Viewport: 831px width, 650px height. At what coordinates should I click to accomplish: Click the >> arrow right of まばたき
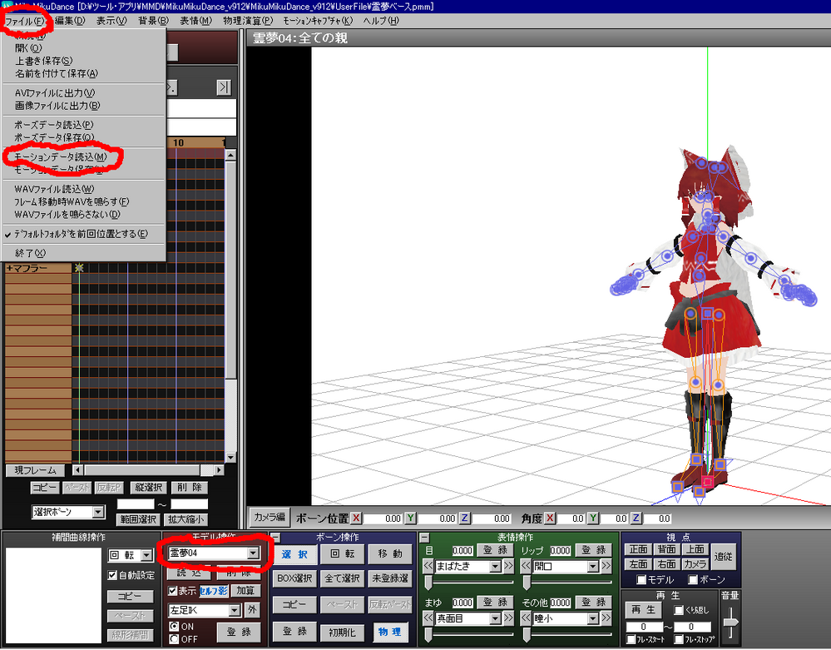[x=507, y=566]
